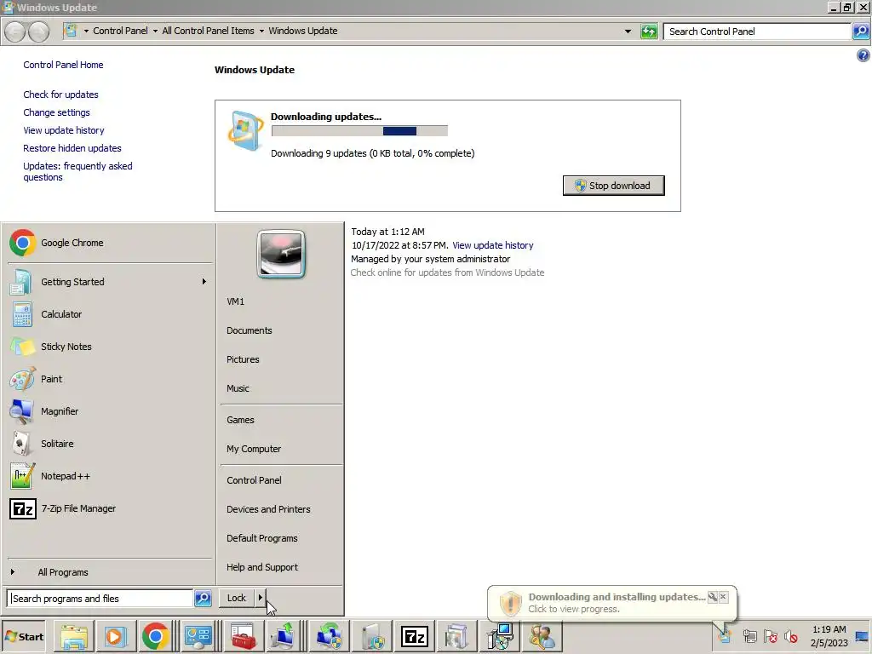Start Paint from the Start menu

pos(109,379)
